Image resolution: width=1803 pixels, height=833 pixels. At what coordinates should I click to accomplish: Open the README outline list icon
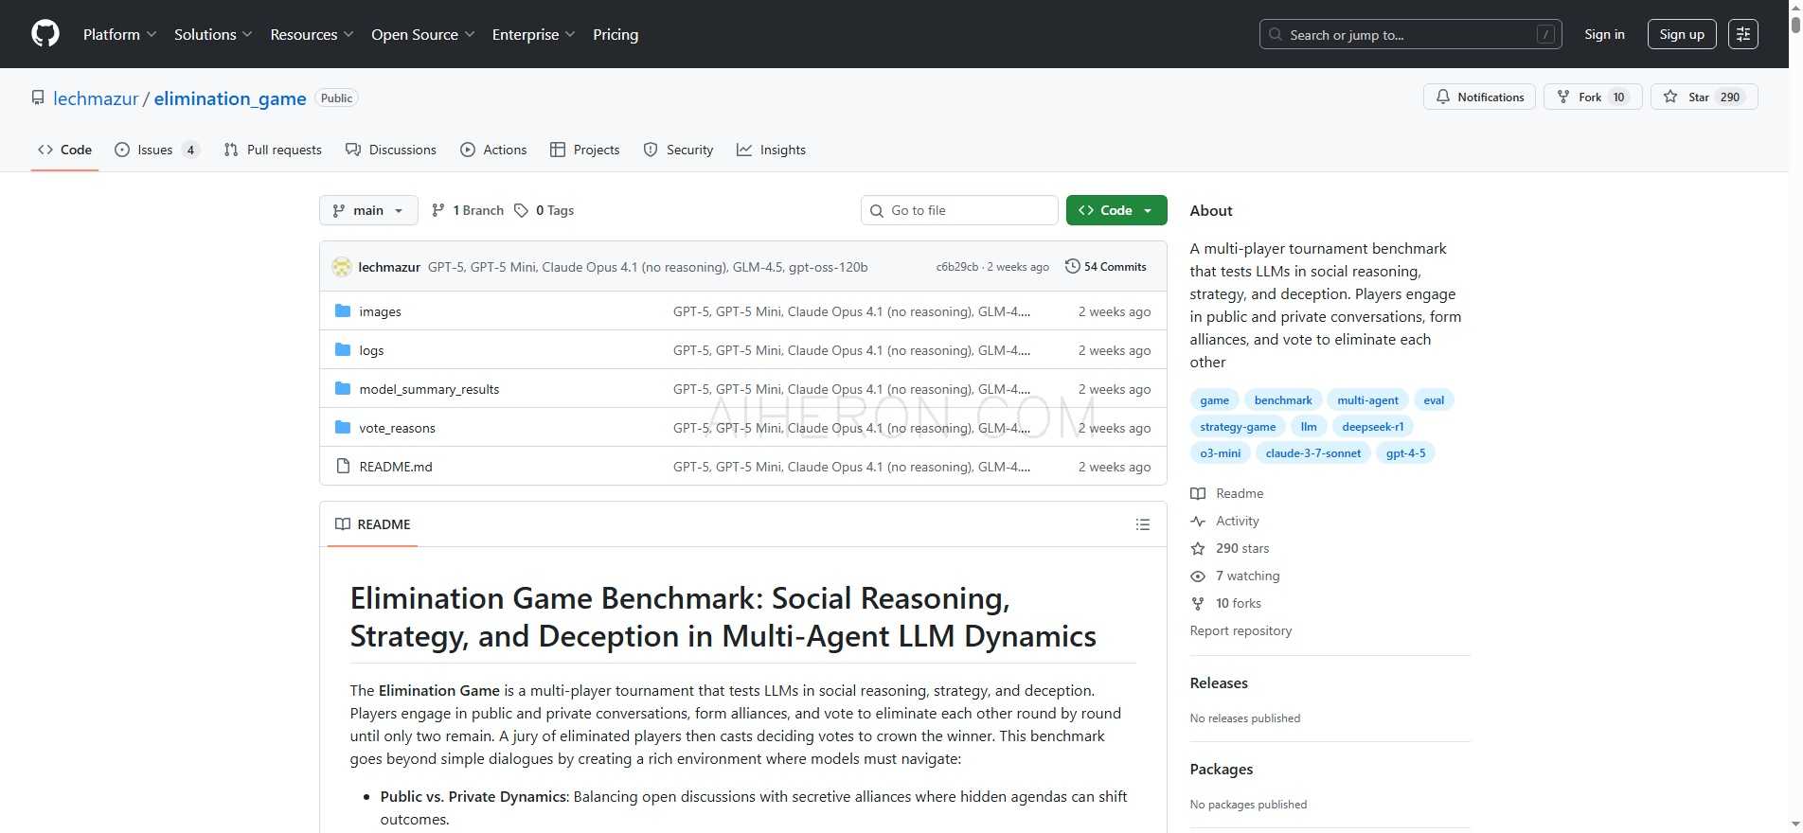pos(1143,524)
